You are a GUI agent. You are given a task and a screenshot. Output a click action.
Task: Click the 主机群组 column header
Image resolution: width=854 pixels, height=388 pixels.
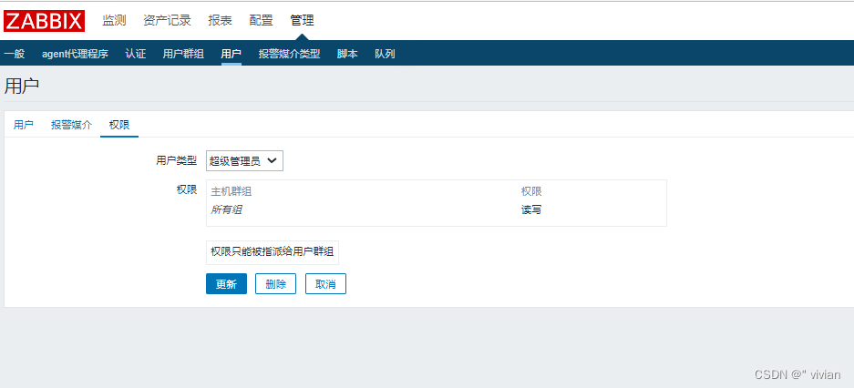click(231, 191)
